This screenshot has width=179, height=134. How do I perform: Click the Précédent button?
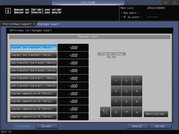24,126
